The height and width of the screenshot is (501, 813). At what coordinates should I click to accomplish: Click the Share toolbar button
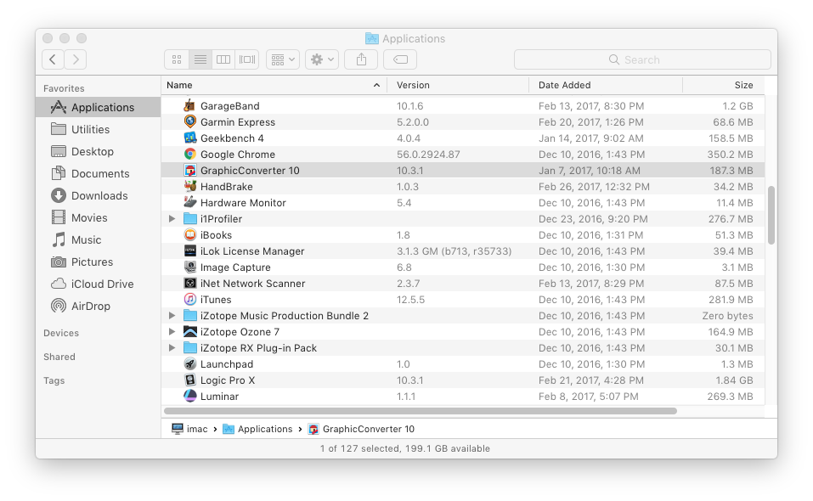click(x=361, y=59)
